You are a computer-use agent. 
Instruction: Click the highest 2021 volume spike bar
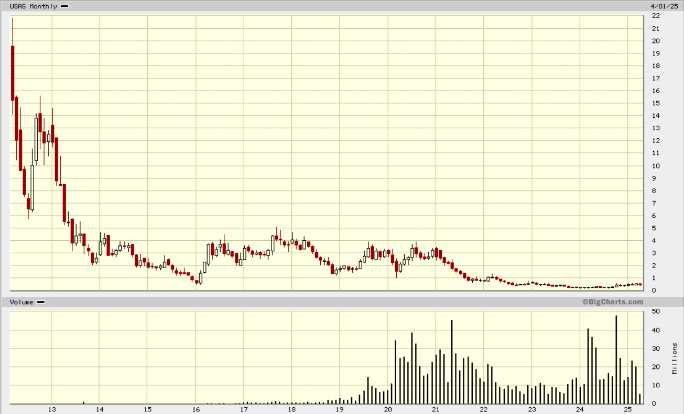pos(451,362)
